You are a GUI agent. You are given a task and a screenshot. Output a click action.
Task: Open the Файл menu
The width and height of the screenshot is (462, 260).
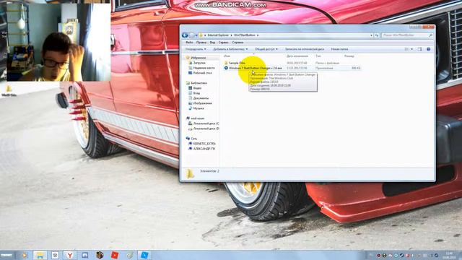coord(189,43)
